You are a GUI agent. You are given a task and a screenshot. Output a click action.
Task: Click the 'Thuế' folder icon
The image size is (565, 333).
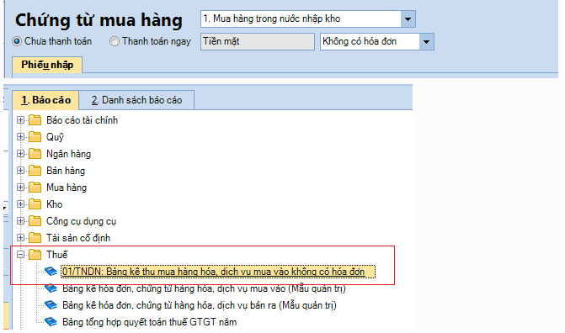(x=35, y=255)
